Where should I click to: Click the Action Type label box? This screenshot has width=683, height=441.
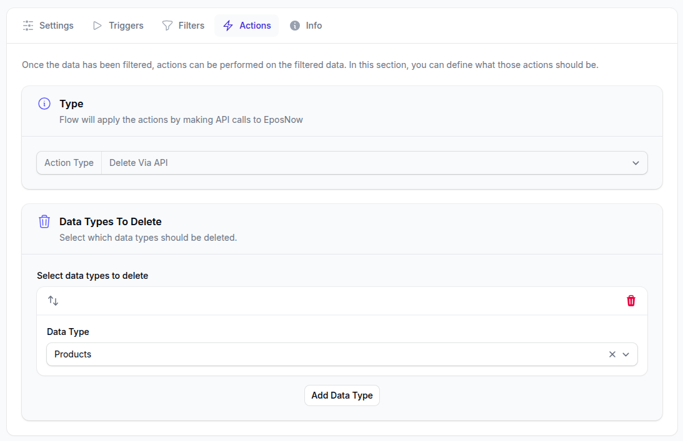69,163
